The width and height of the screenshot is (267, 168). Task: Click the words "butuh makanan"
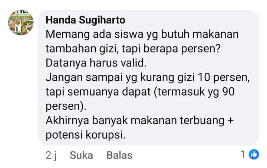200,34
